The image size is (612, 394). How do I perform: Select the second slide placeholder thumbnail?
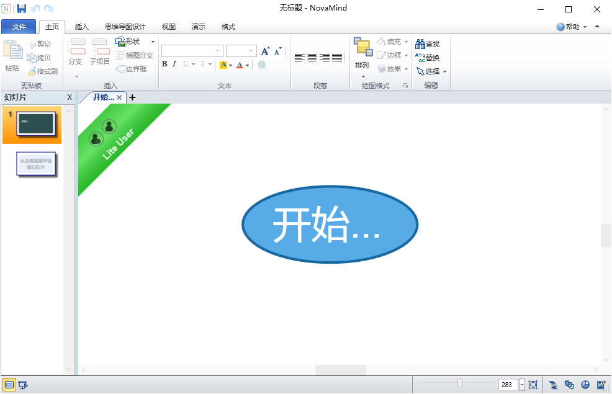tap(37, 164)
